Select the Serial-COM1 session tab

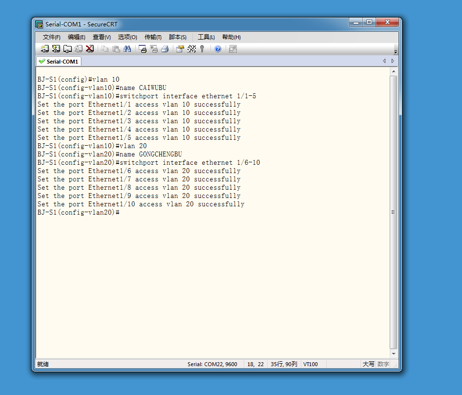coord(59,62)
